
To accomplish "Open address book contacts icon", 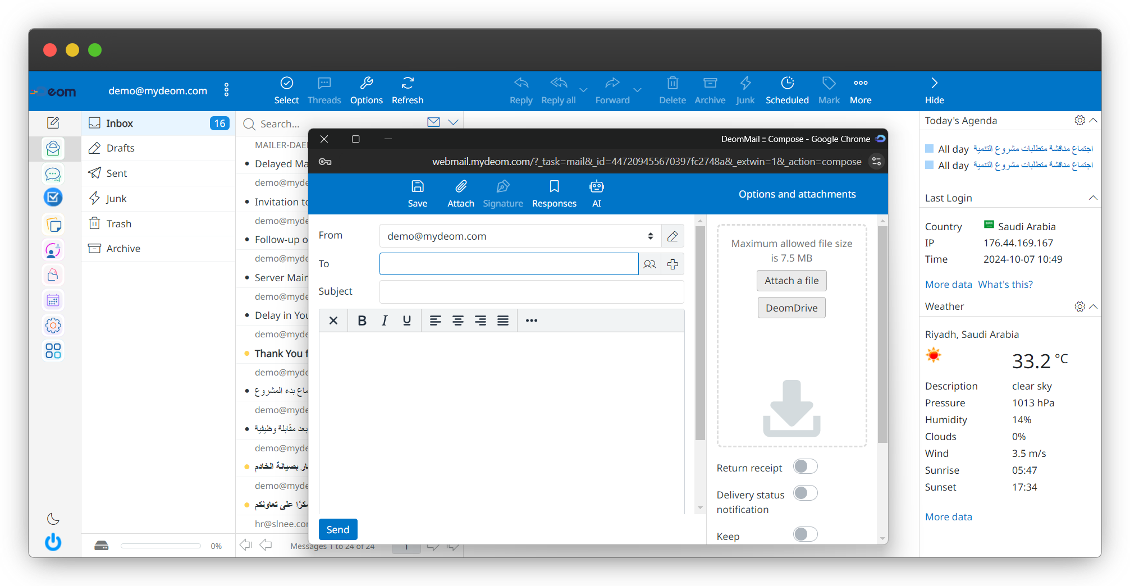I will pyautogui.click(x=649, y=264).
